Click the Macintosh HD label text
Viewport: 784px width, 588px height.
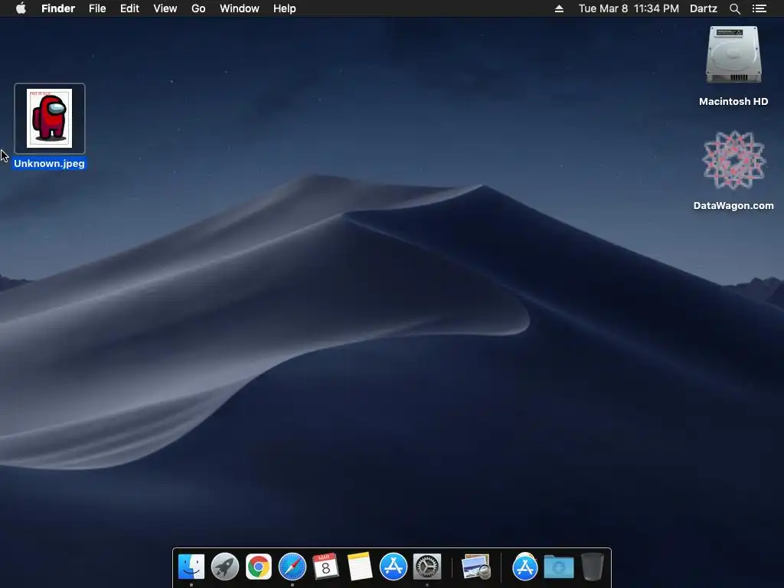(733, 102)
